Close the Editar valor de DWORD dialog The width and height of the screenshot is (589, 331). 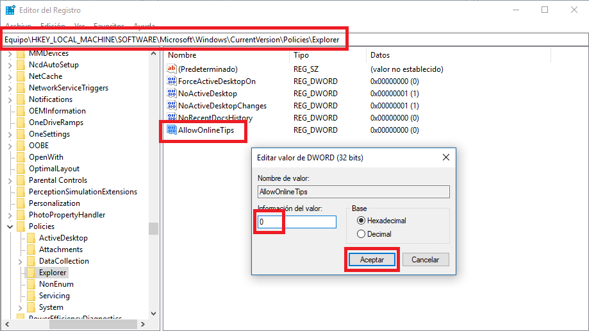pyautogui.click(x=446, y=157)
